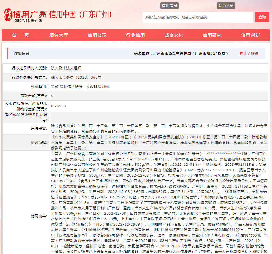Click the 处罚依据 食品安全法 paragraph
The image size is (272, 254).
[x=159, y=142]
